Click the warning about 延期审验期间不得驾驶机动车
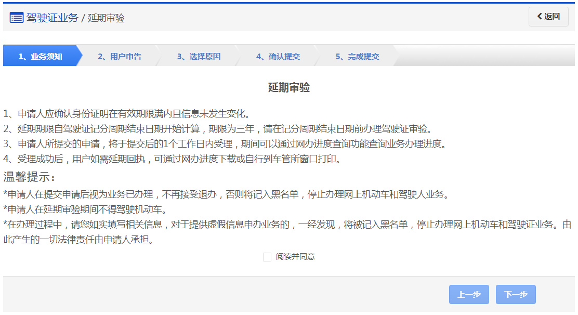This screenshot has width=578, height=315. 85,209
